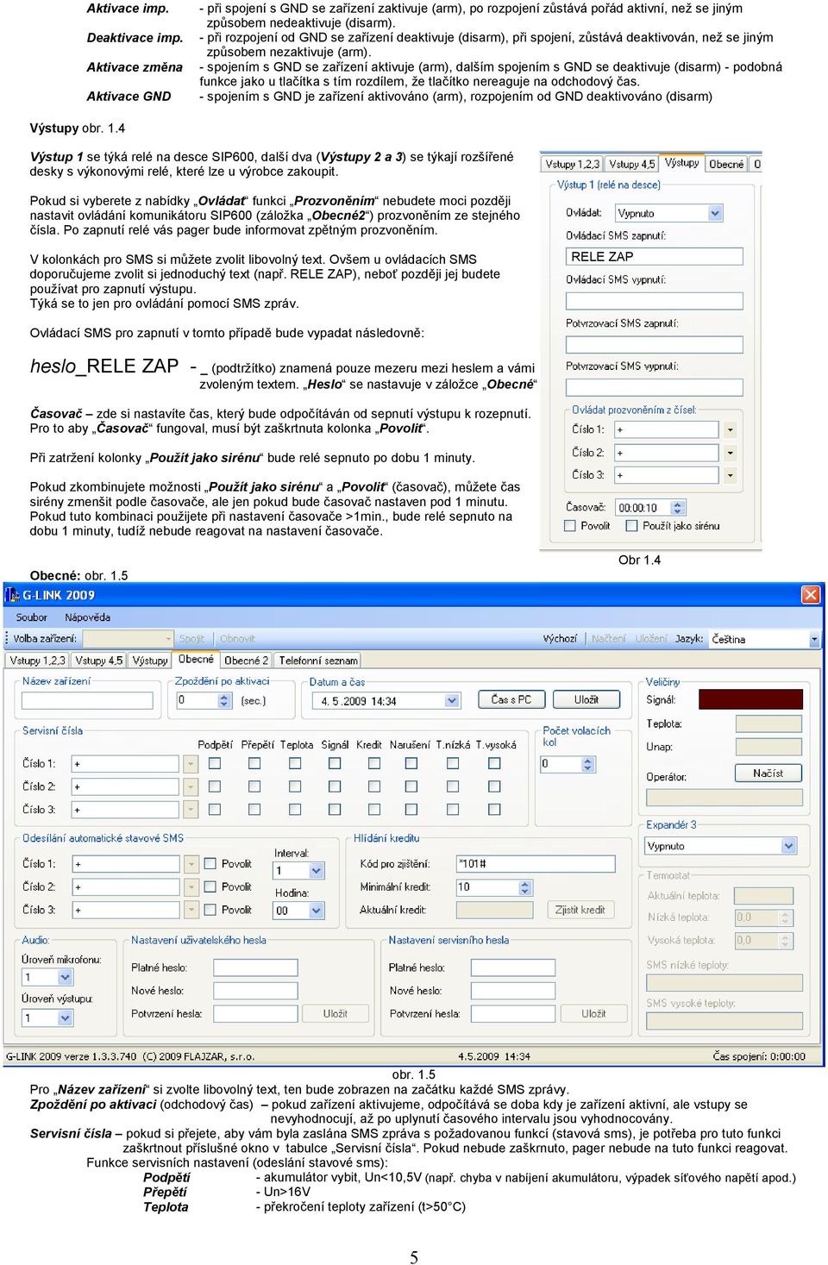Enable Povolit checkbox next to Časovač
Viewport: 828px width, 1265px height.
pos(570,526)
